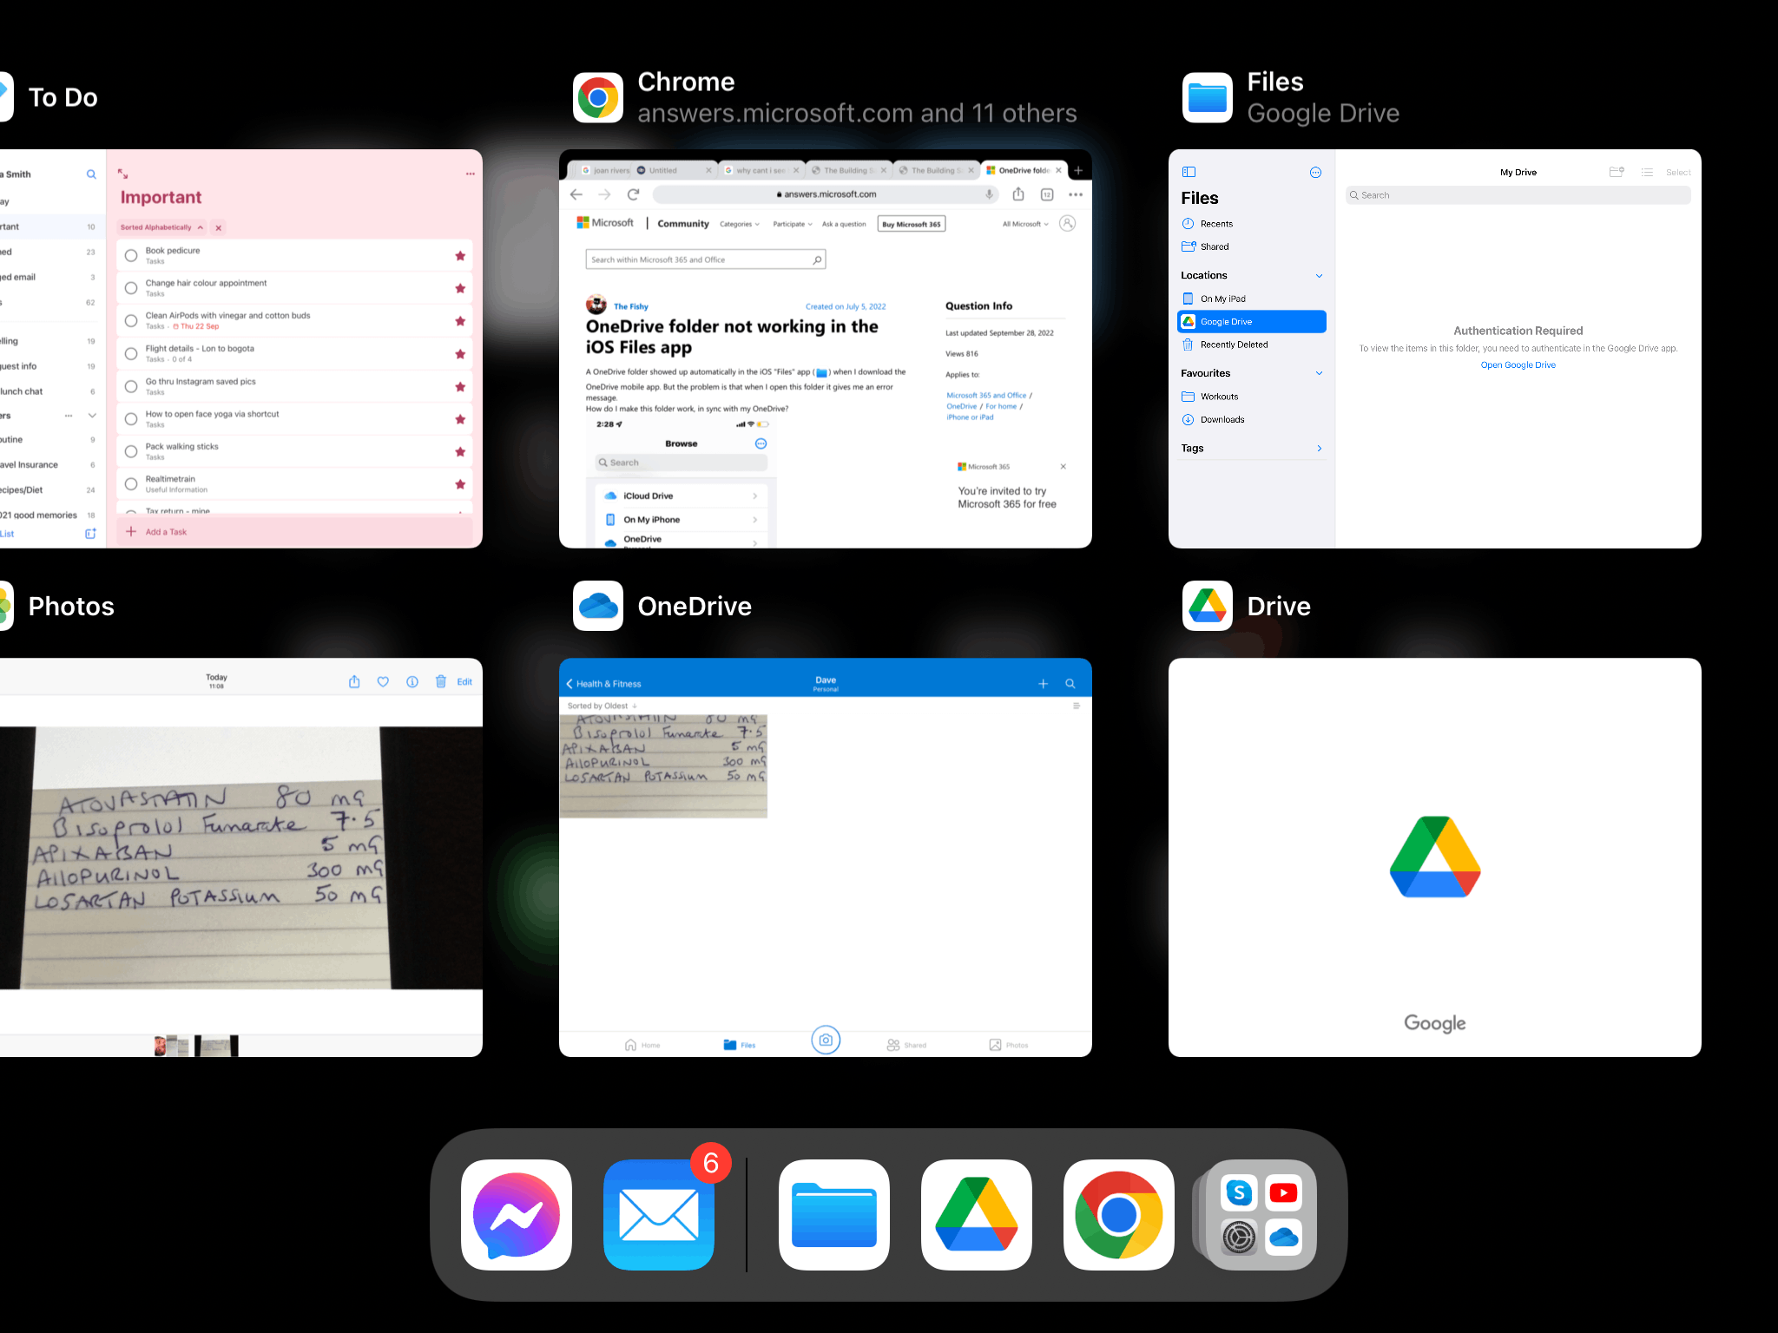Image resolution: width=1778 pixels, height=1333 pixels.
Task: Open Google Drive icon in dock
Action: tap(977, 1214)
